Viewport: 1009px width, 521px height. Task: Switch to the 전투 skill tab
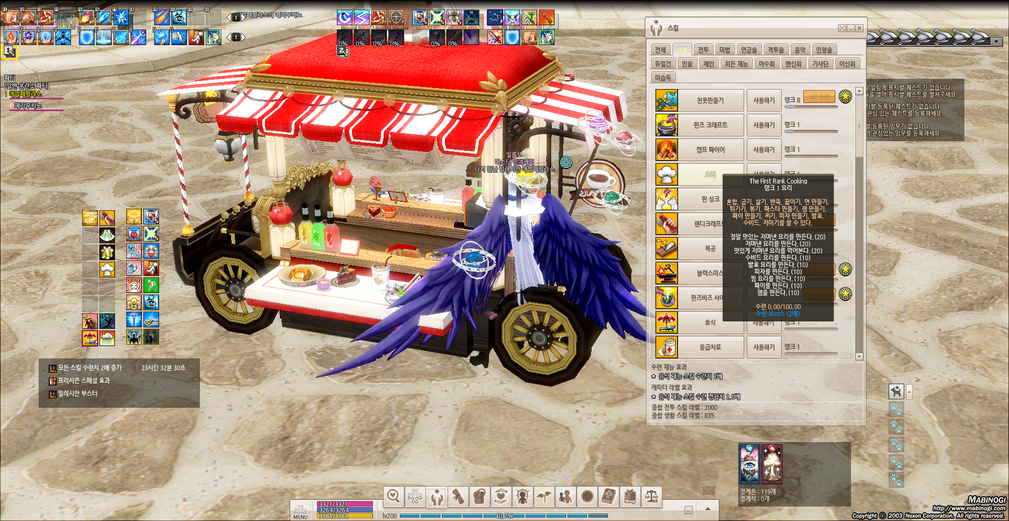tap(703, 50)
